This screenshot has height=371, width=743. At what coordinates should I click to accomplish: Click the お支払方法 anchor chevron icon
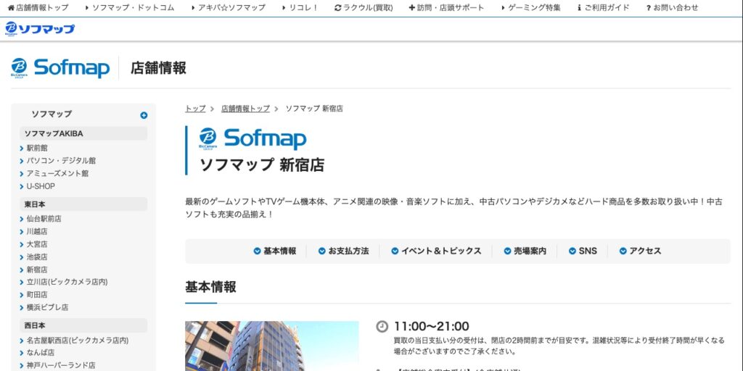point(322,251)
